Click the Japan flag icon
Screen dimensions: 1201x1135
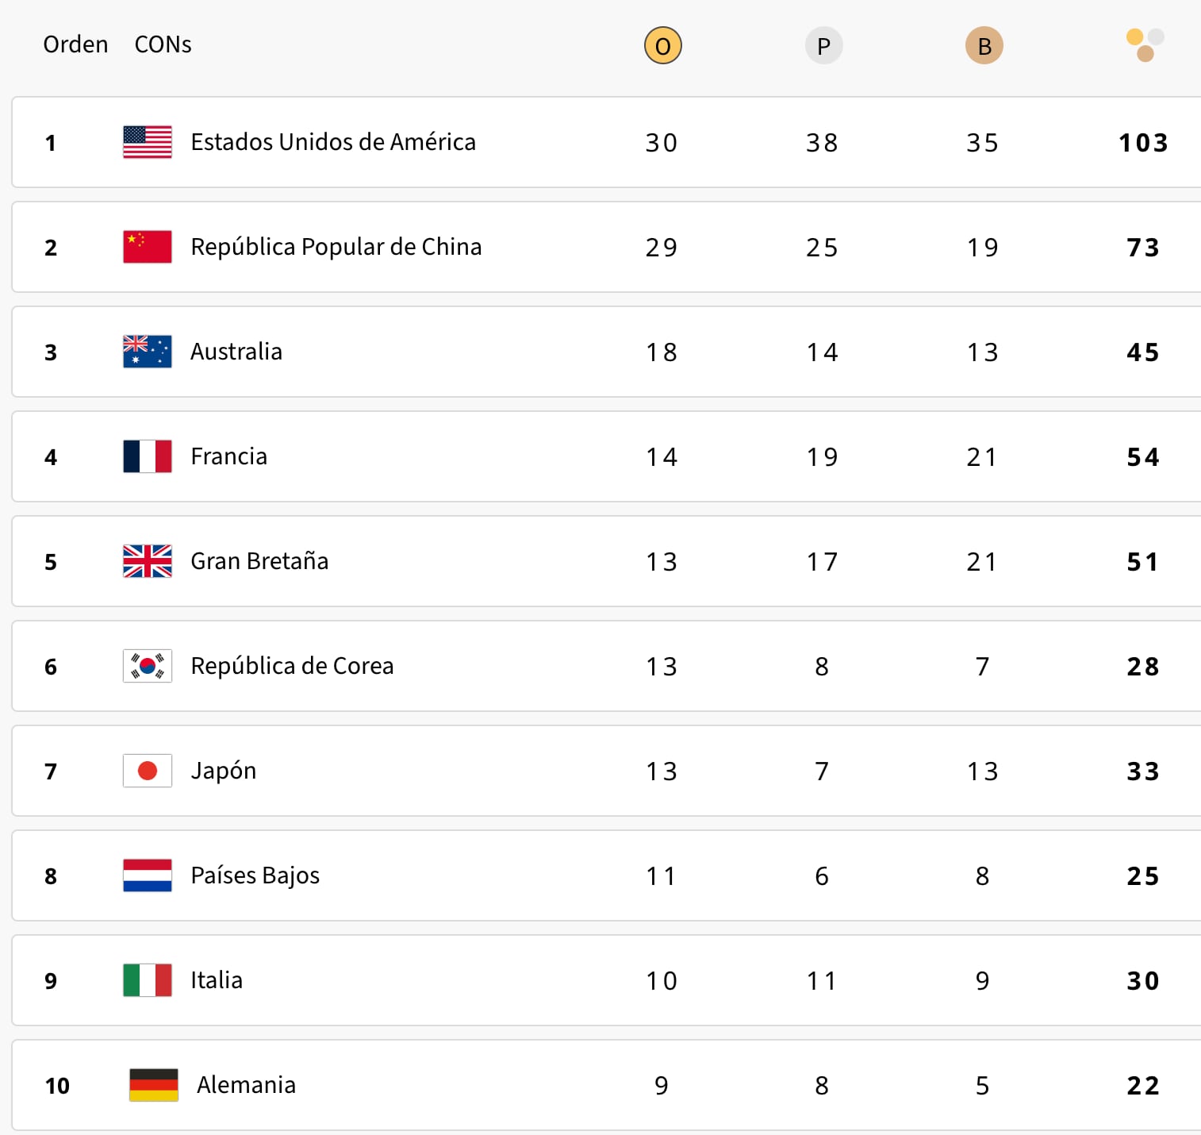pos(148,771)
